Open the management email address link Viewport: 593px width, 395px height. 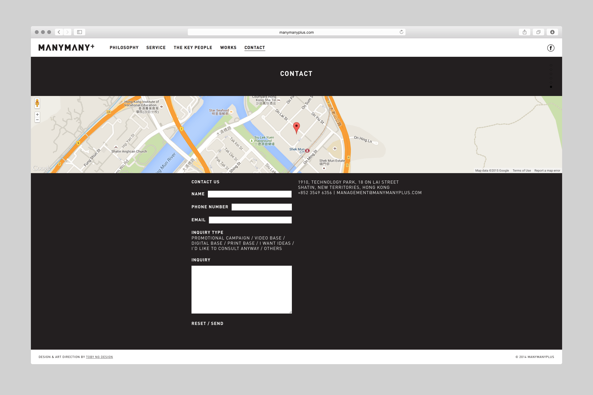pyautogui.click(x=379, y=193)
